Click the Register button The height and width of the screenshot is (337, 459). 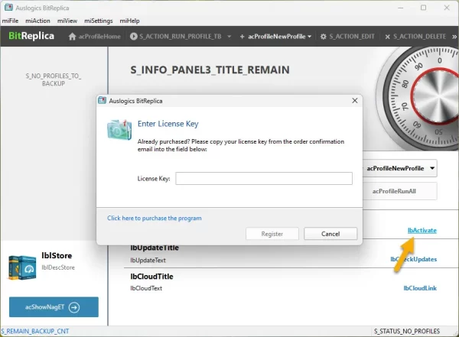click(x=272, y=234)
